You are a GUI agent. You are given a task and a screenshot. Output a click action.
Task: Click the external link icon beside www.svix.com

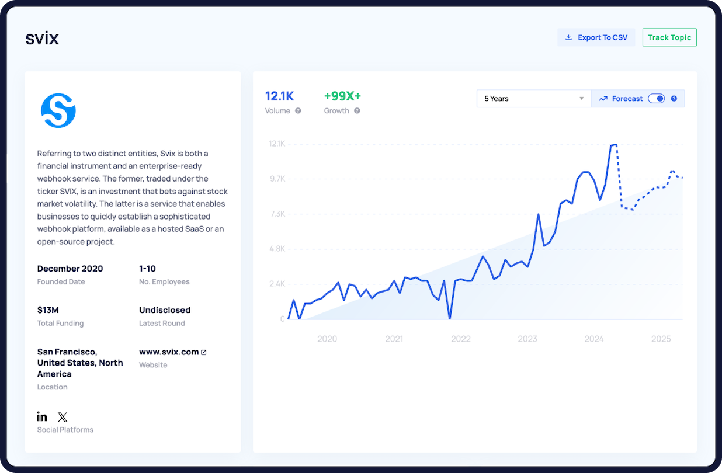[204, 352]
